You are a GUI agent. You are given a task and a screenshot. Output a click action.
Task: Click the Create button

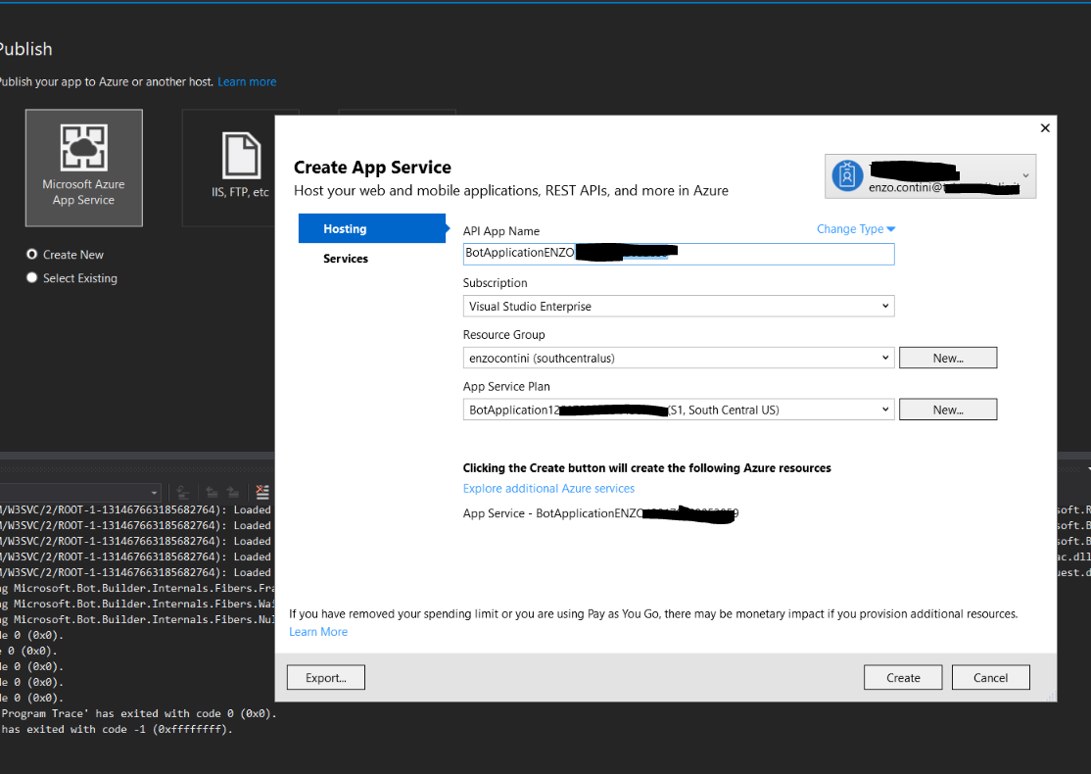coord(903,678)
